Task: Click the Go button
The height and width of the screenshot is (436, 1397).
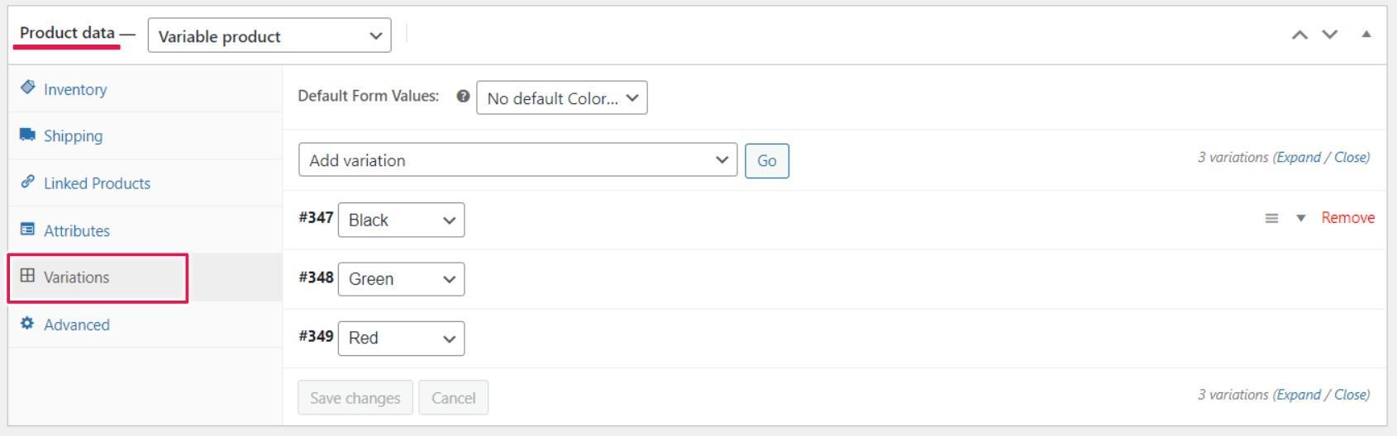Action: tap(766, 160)
